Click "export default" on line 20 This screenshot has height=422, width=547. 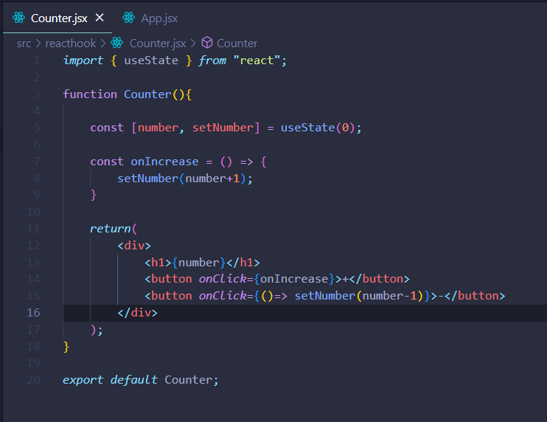coord(111,380)
